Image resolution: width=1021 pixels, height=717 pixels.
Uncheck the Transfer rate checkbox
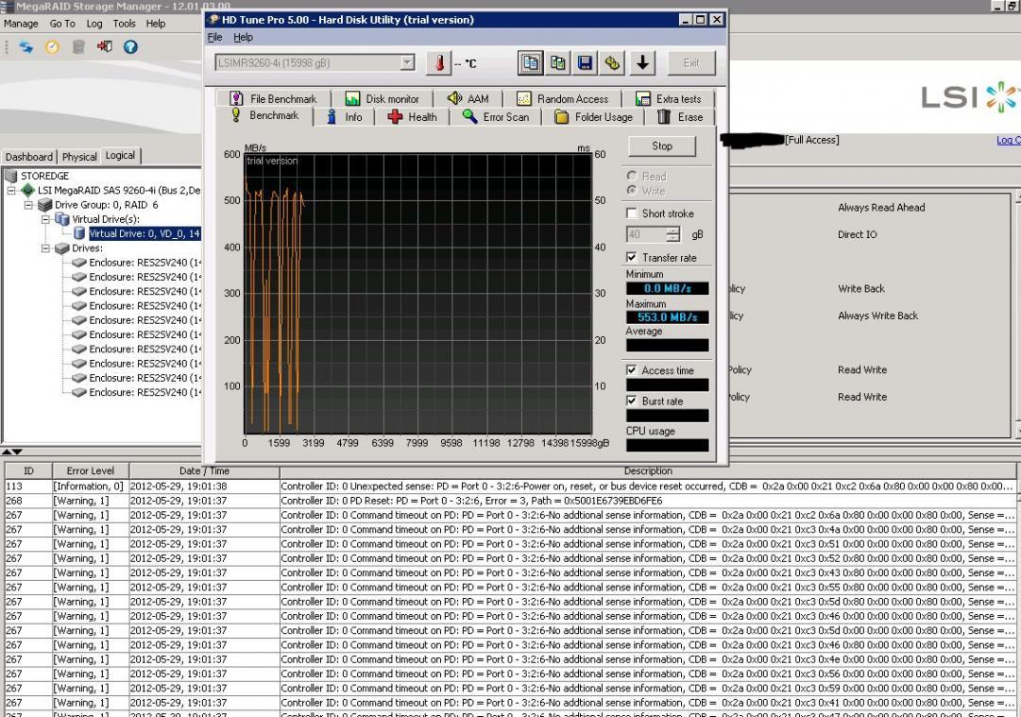point(633,257)
